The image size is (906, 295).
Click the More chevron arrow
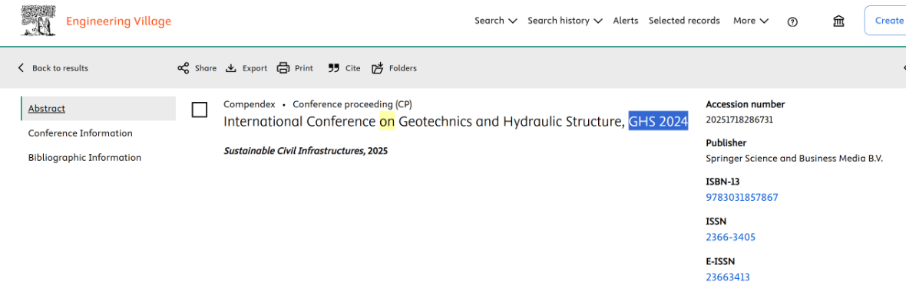tap(765, 21)
